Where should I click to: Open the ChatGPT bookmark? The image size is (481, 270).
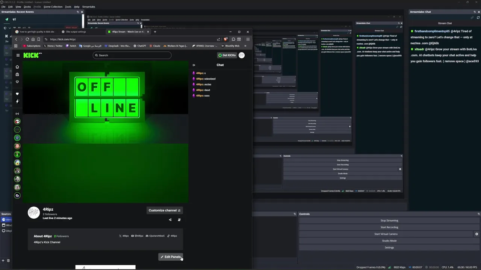coord(139,46)
